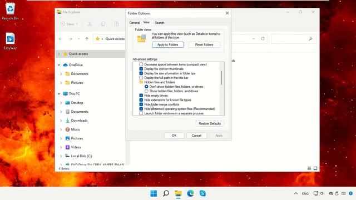Refresh the File Explorer address bar

[x=263, y=38]
